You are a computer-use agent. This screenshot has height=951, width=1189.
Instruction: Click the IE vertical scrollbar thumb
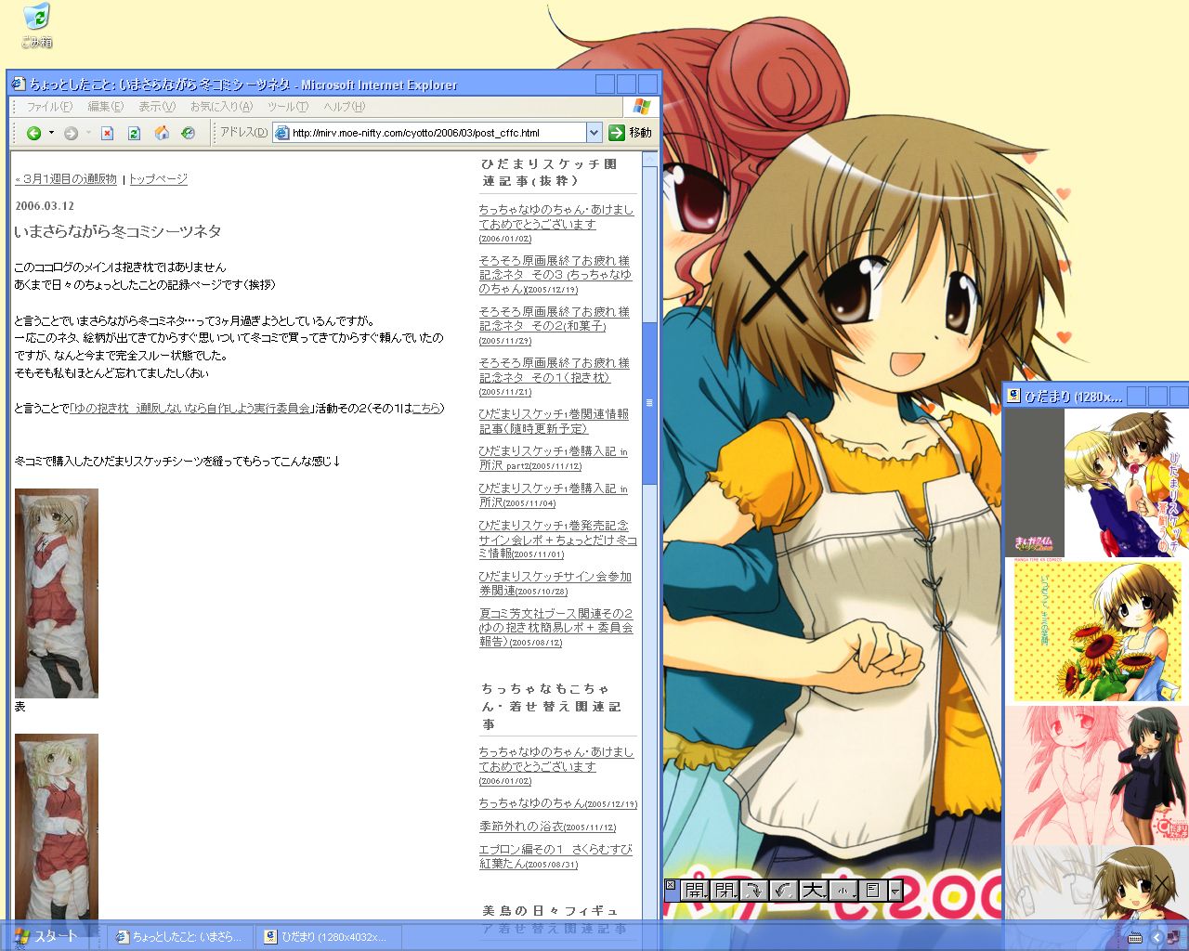pos(649,402)
